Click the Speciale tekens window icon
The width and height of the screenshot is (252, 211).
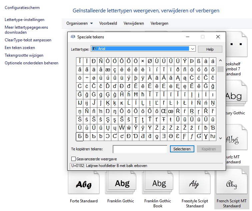(x=73, y=37)
